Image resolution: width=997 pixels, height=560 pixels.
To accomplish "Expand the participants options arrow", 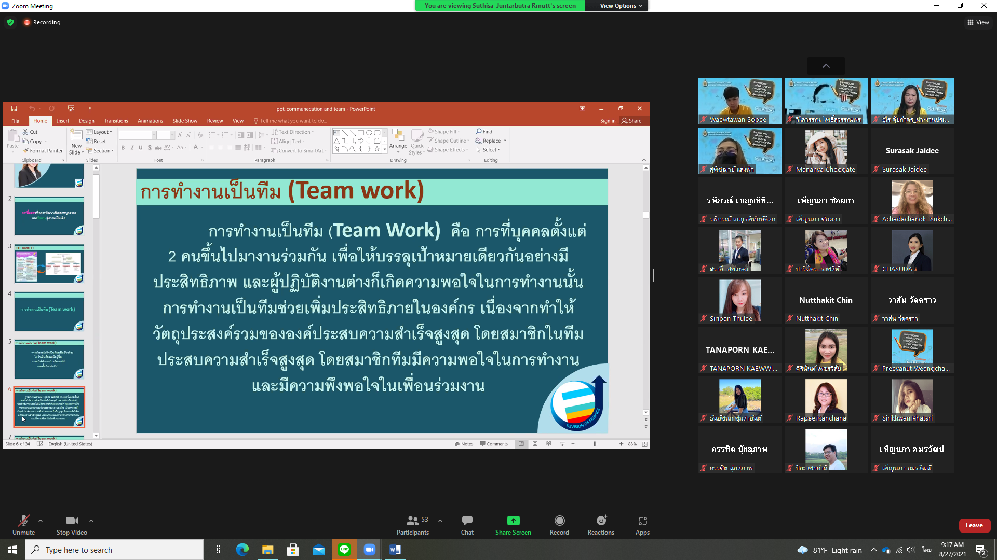I will [x=440, y=520].
